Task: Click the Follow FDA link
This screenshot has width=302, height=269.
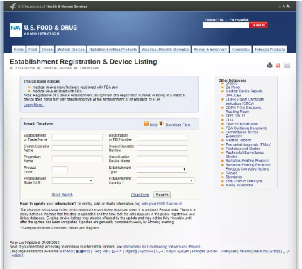Action: (x=214, y=20)
